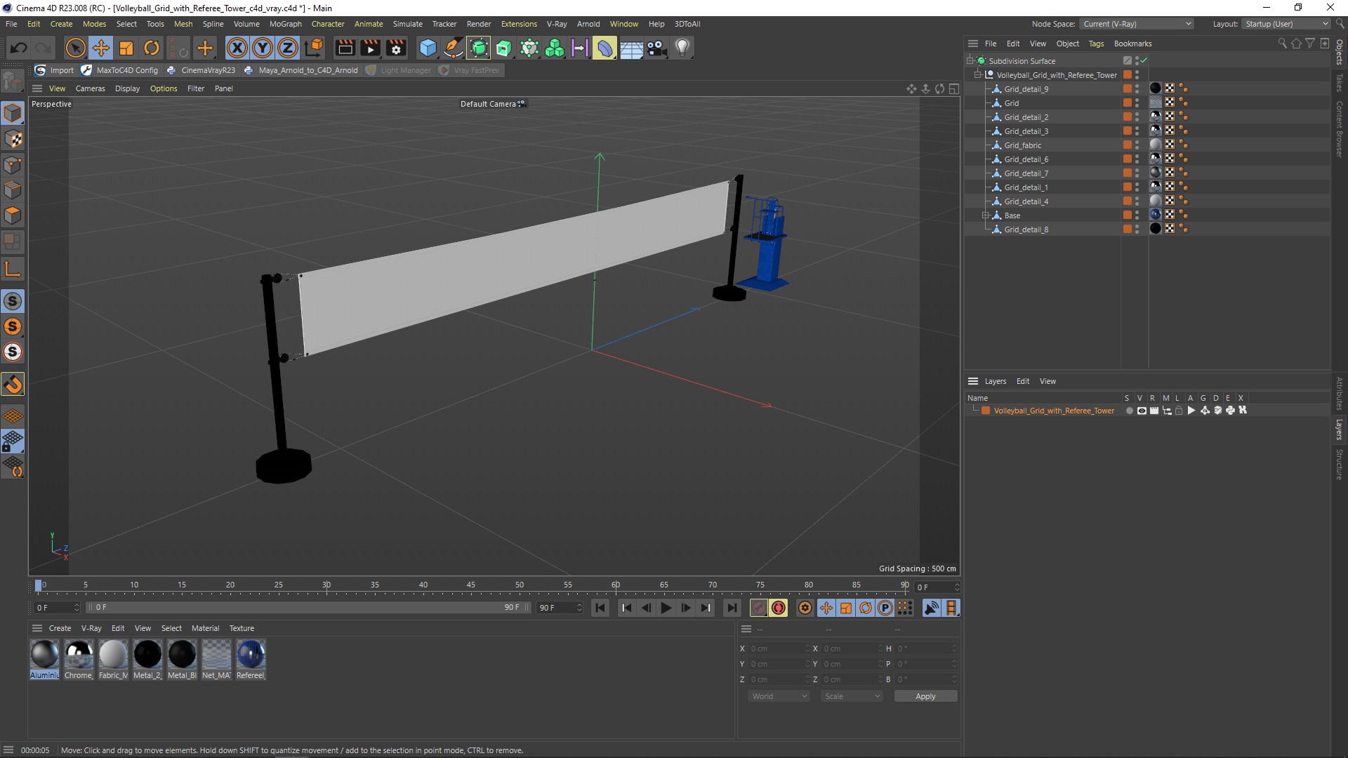Toggle X-axis lock button

237,48
